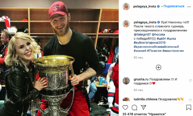The image size is (193, 116).
Task: Open grusha.ru commenter avatar
Action: click(126, 81)
